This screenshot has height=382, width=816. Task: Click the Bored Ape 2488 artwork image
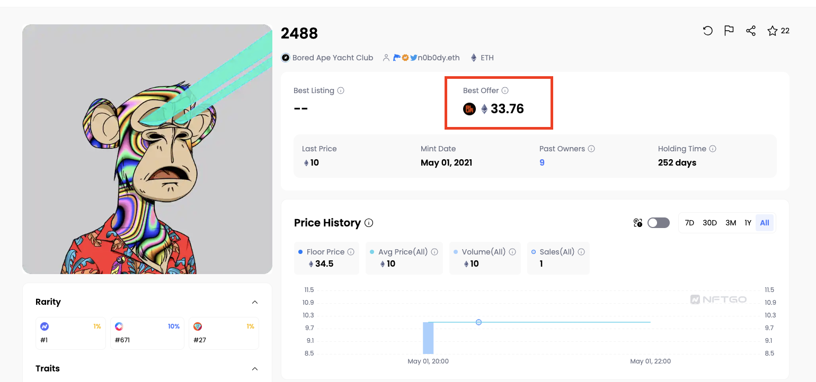coord(147,149)
